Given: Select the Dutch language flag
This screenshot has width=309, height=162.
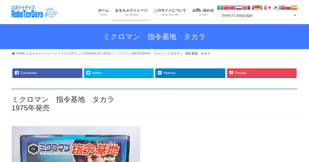Looking at the screenshot, I should click(238, 7).
